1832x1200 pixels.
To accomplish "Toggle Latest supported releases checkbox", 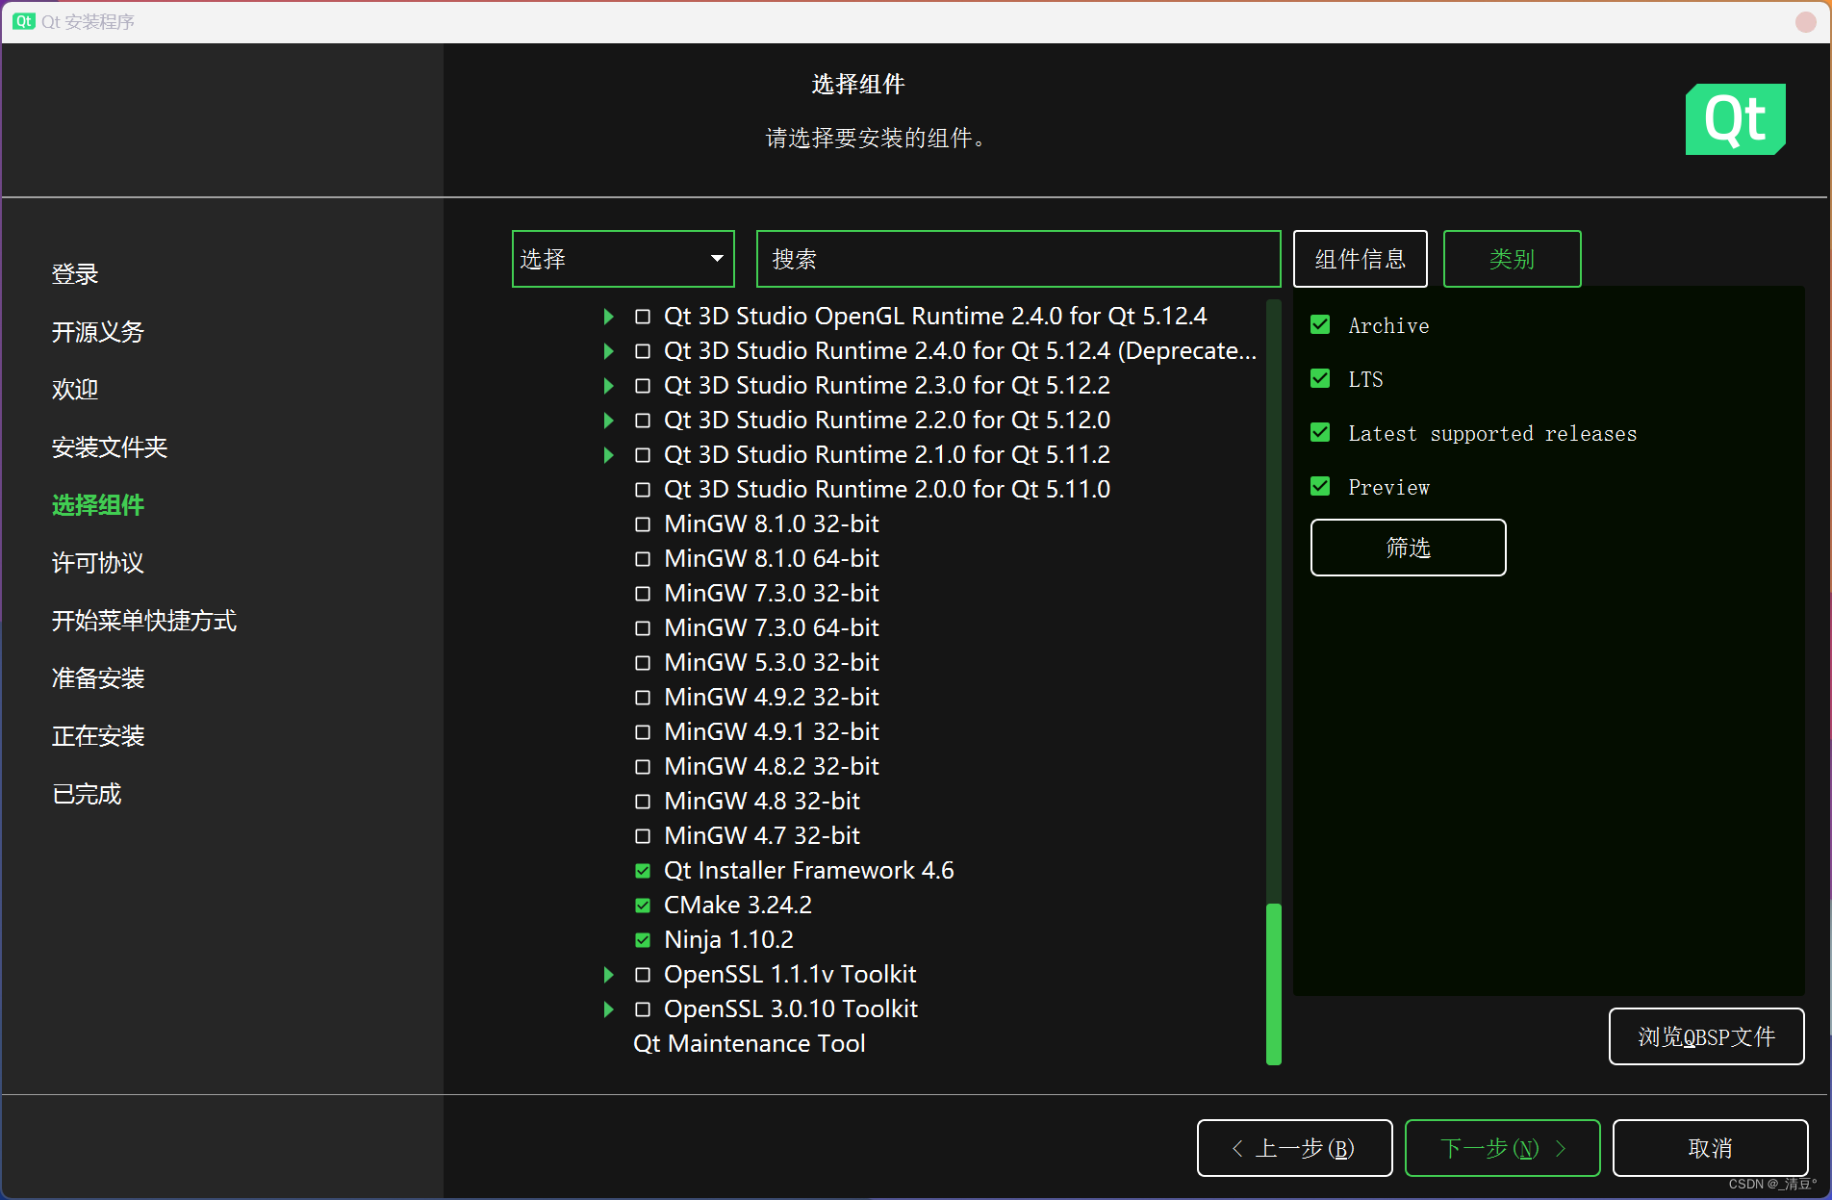I will [1320, 433].
